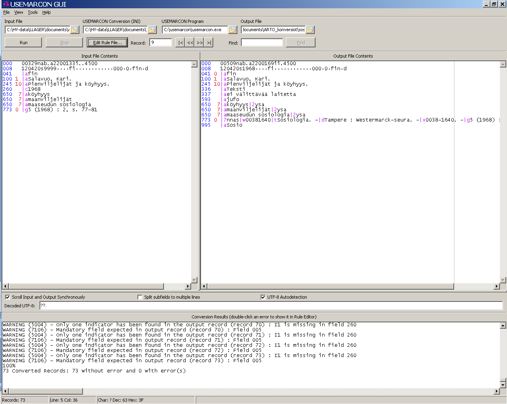This screenshot has width=507, height=404.
Task: Click the USEMARCON GUI title bar icon
Action: [6, 4]
